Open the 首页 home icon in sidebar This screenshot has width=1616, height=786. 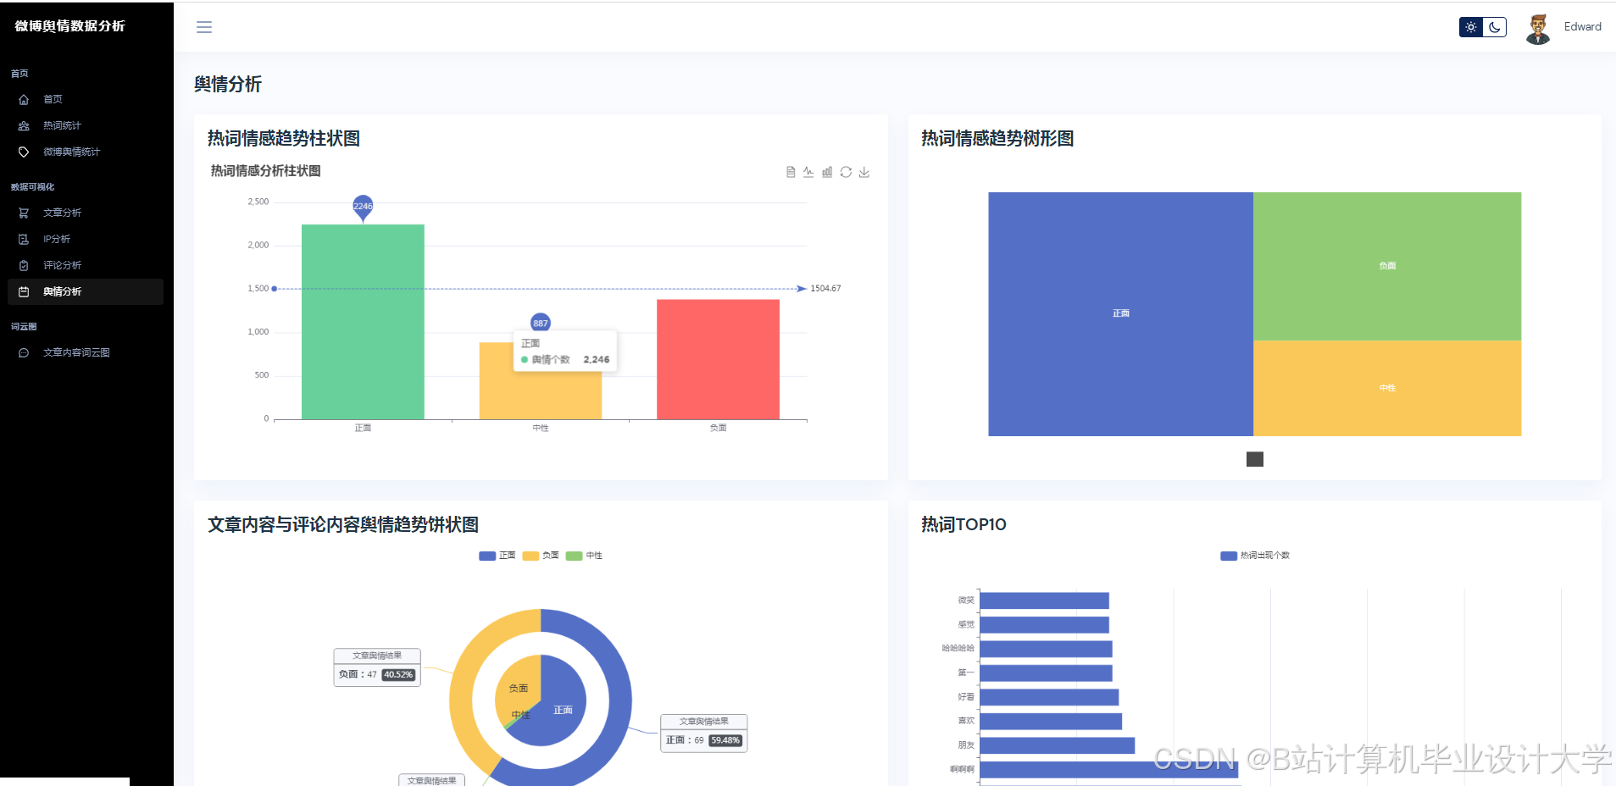25,99
